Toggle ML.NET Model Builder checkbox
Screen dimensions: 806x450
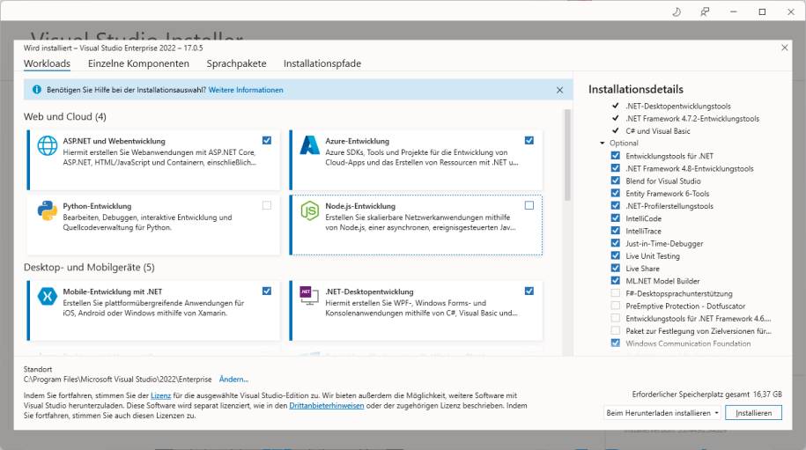[x=616, y=280]
